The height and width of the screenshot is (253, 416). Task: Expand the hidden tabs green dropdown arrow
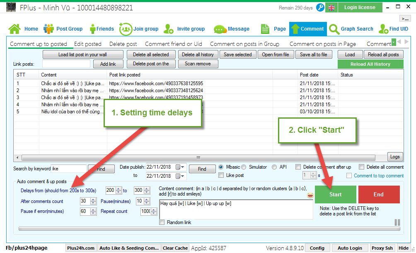[x=394, y=42]
